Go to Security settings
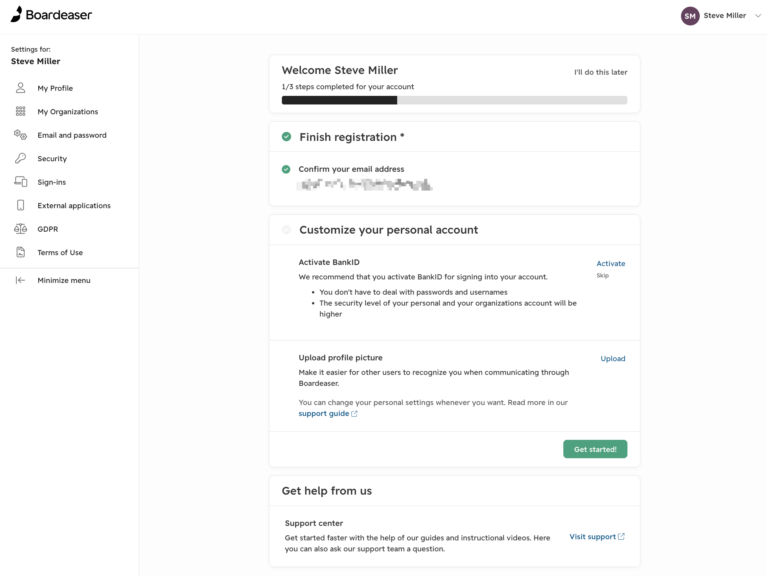 point(52,159)
